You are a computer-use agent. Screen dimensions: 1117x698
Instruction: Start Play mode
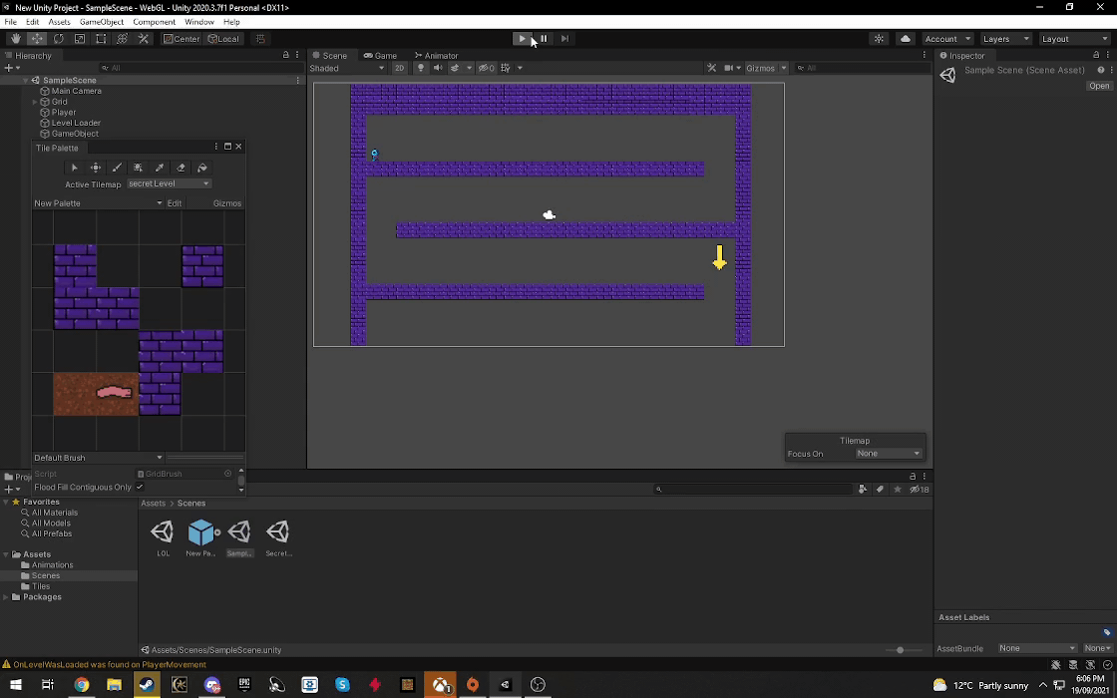pyautogui.click(x=523, y=39)
